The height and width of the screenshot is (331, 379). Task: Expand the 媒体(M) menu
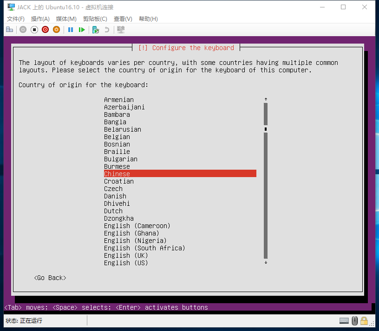(x=66, y=19)
